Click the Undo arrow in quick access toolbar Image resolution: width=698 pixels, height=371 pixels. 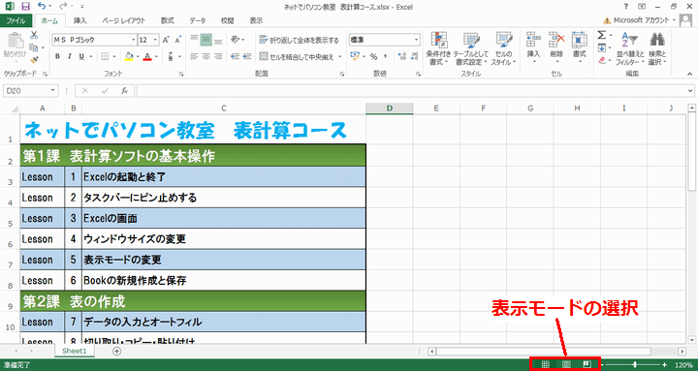[42, 7]
